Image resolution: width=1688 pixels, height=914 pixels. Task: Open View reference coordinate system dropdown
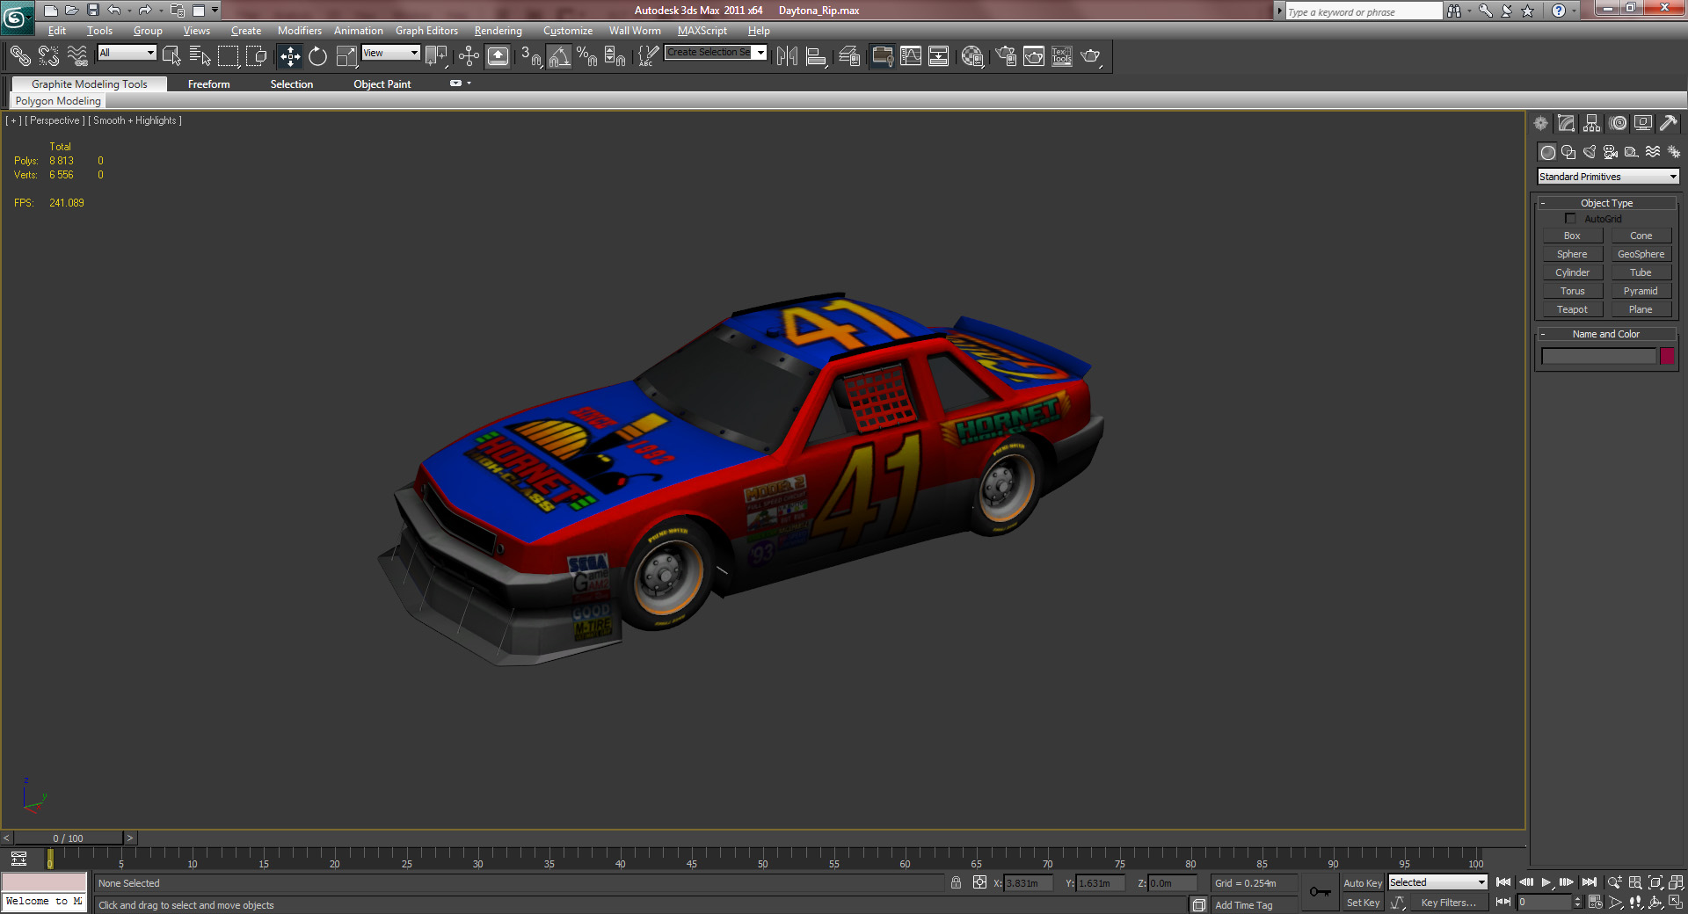pyautogui.click(x=390, y=53)
